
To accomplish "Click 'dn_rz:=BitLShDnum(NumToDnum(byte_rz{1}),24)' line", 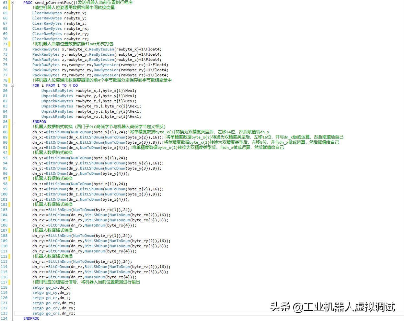I will 82,261.
